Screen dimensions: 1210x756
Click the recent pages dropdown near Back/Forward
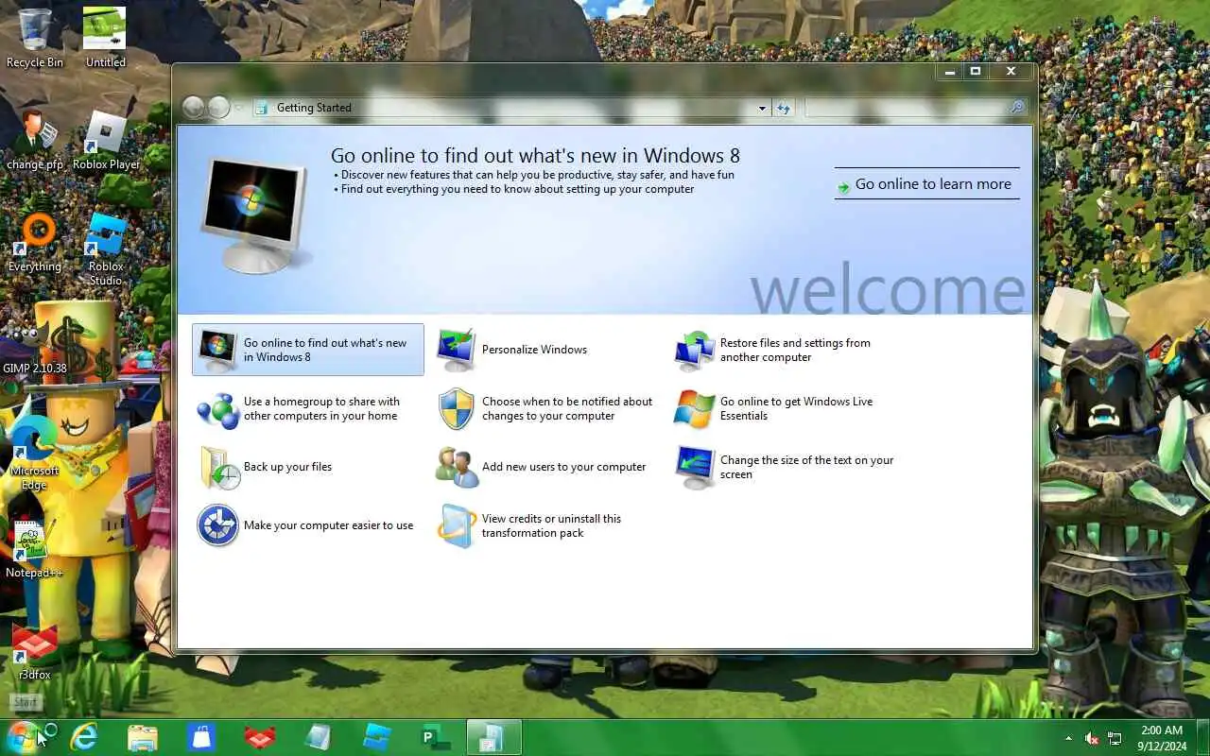238,108
